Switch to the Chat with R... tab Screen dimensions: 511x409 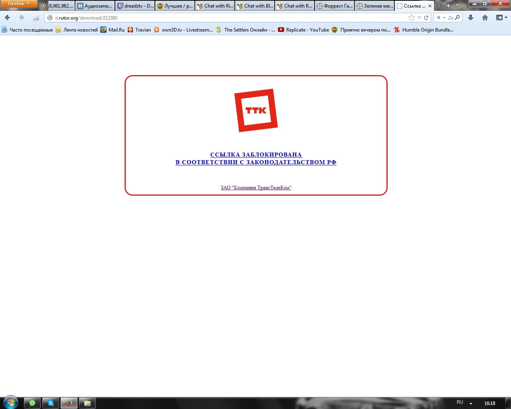click(x=295, y=6)
